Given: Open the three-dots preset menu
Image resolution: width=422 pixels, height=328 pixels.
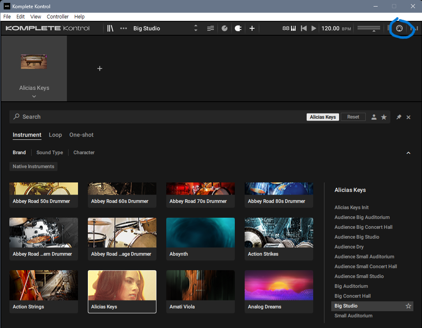Looking at the screenshot, I should pos(124,28).
